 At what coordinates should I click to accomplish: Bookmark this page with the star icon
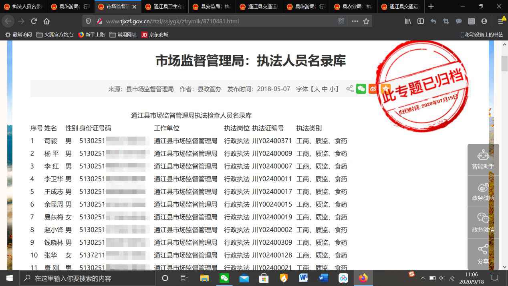tap(366, 21)
